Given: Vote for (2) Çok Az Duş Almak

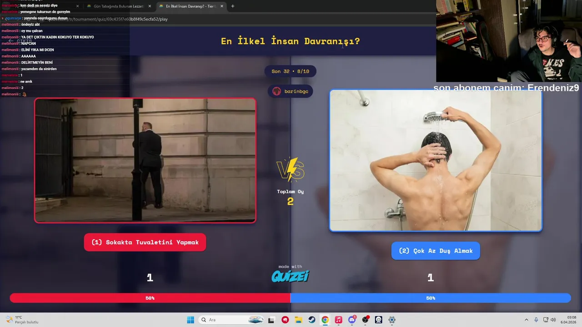Looking at the screenshot, I should click(436, 251).
